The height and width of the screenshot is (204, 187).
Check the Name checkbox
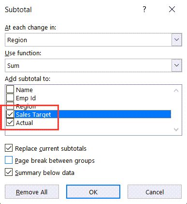point(10,89)
